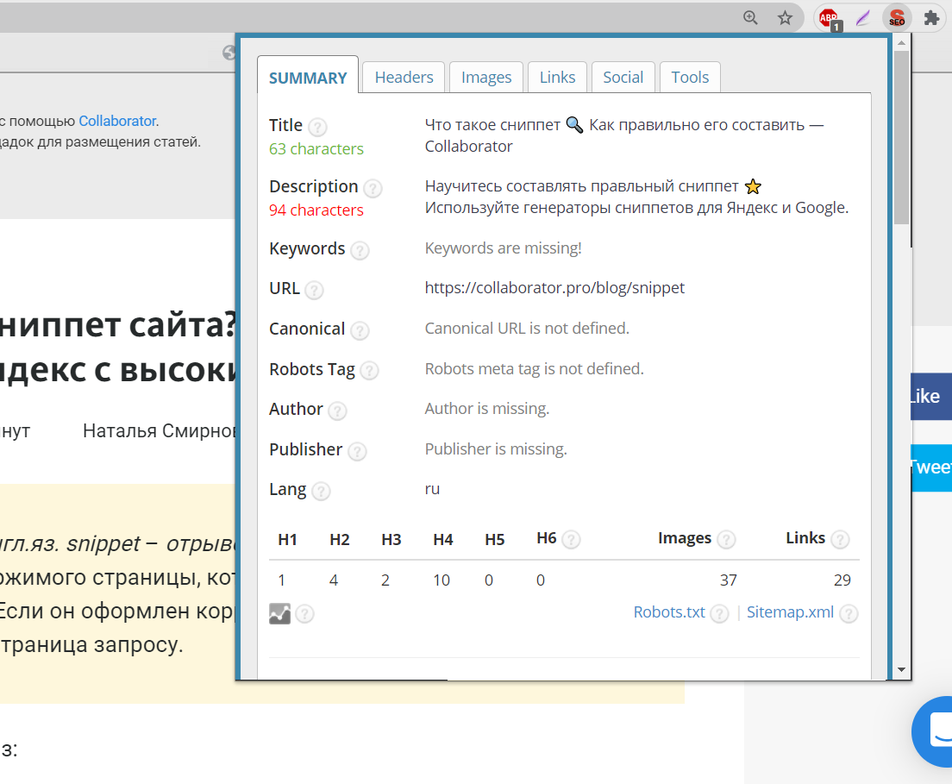Click the AdBlock Plus extension icon

point(830,18)
